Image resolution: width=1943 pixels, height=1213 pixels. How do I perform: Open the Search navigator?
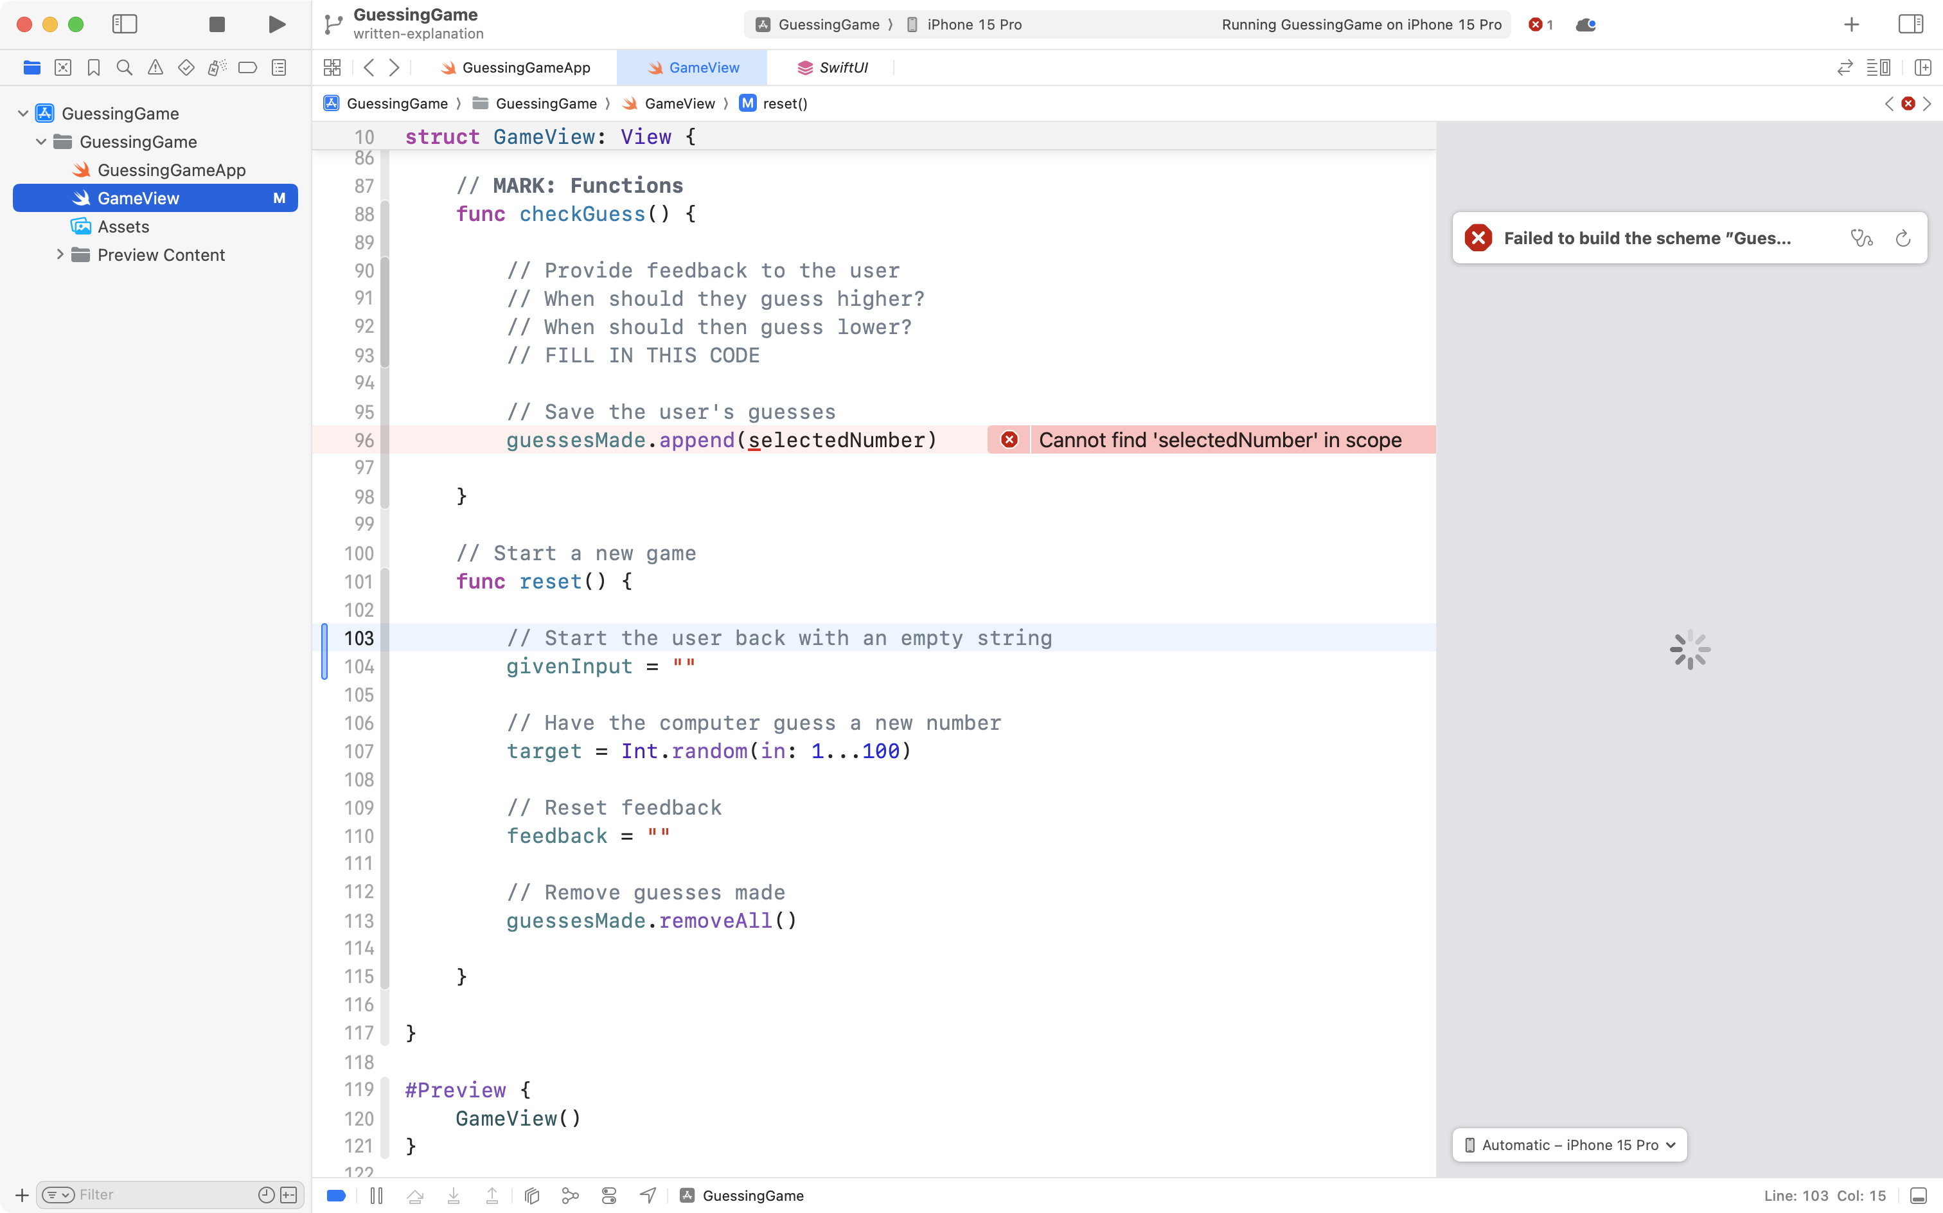pyautogui.click(x=123, y=67)
